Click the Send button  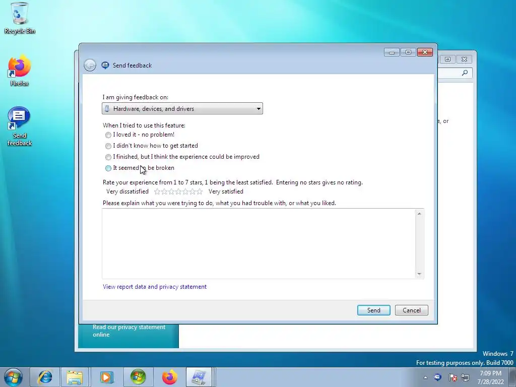tap(374, 310)
